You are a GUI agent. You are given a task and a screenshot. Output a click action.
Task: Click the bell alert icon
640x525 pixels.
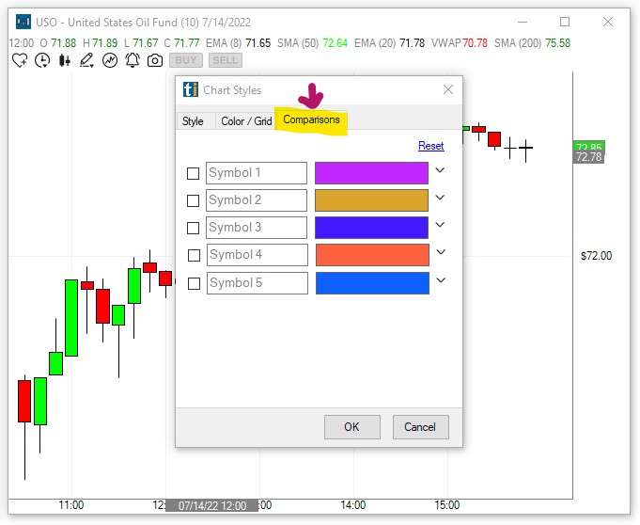point(133,60)
